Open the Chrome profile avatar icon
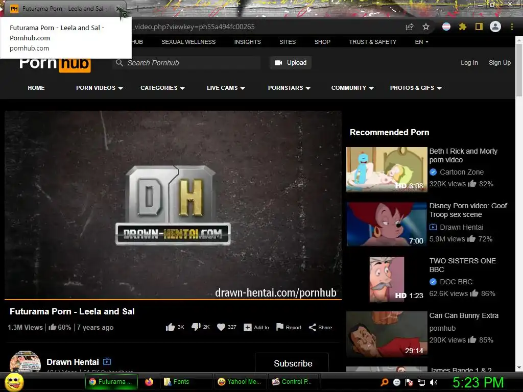The image size is (523, 392). [x=495, y=27]
